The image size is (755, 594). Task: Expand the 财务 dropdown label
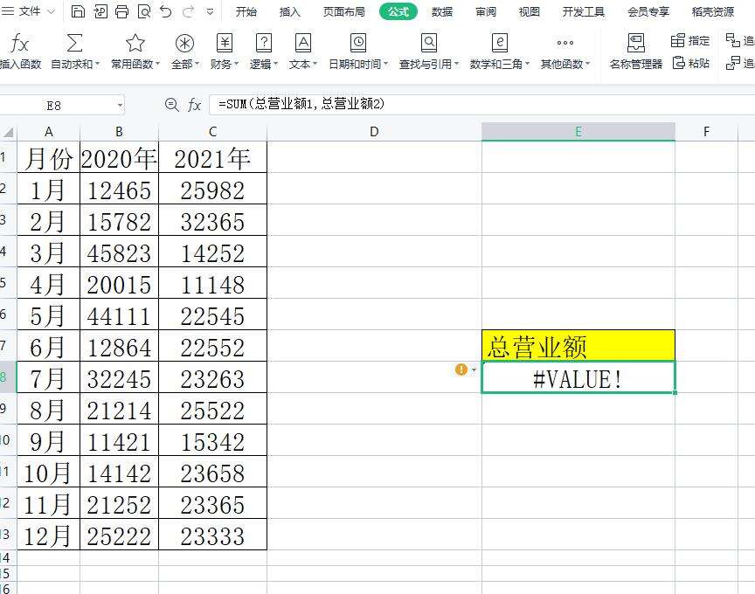pos(225,64)
